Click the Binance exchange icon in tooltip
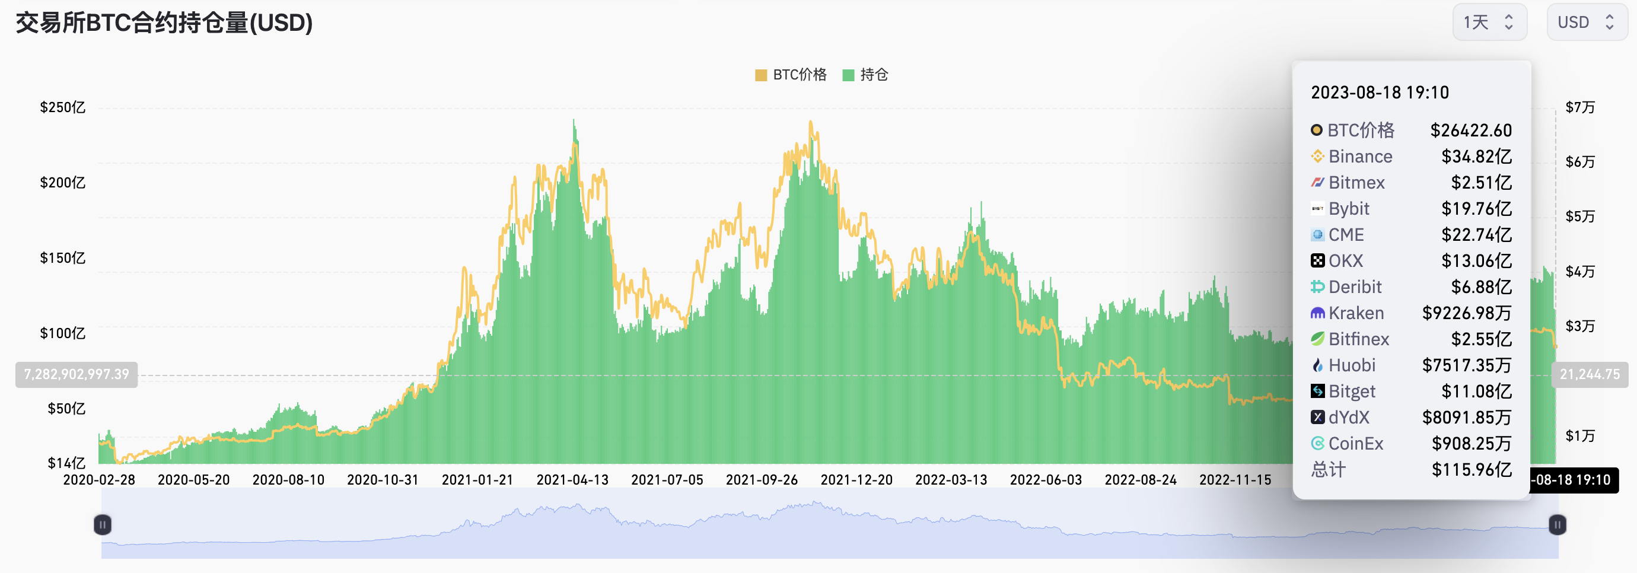This screenshot has width=1637, height=573. (1317, 156)
